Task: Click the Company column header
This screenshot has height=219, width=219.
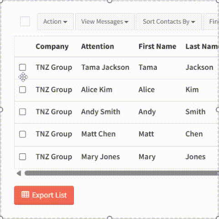Action: pyautogui.click(x=52, y=47)
